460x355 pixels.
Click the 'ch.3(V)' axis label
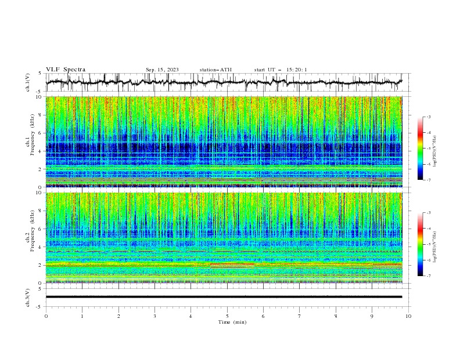coord(28,298)
